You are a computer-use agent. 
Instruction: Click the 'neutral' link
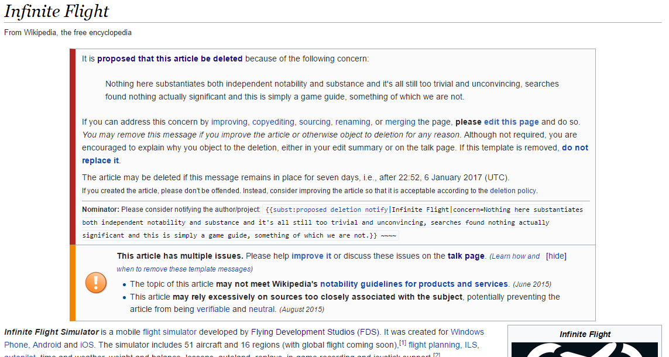[262, 309]
